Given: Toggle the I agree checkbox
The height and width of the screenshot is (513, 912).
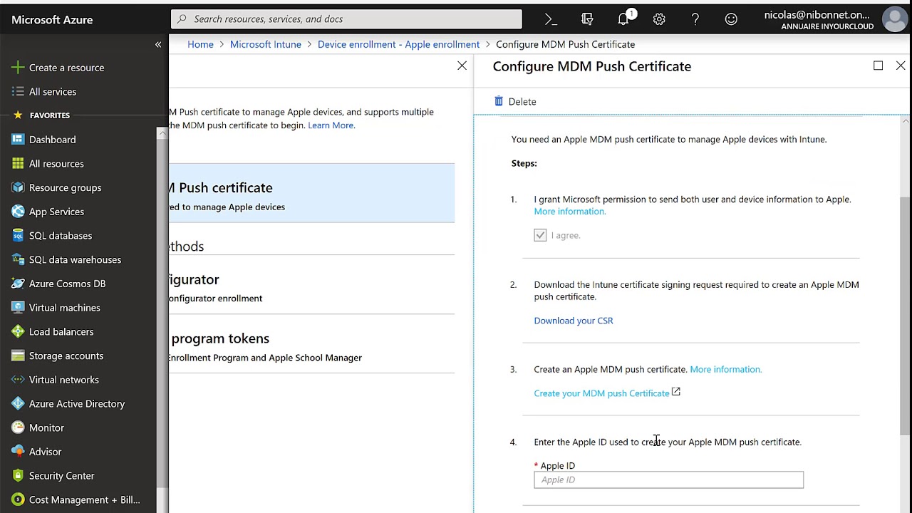Looking at the screenshot, I should pyautogui.click(x=540, y=235).
